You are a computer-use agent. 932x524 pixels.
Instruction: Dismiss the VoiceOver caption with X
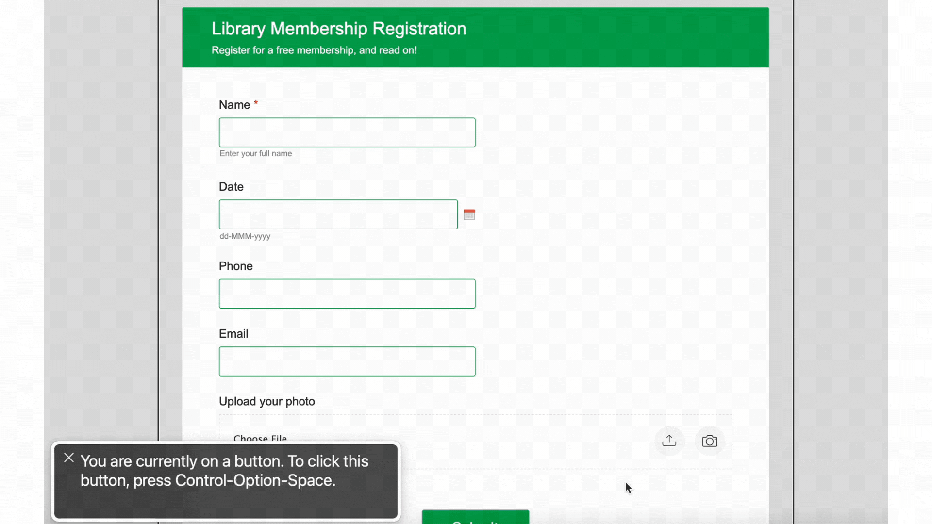coord(69,458)
